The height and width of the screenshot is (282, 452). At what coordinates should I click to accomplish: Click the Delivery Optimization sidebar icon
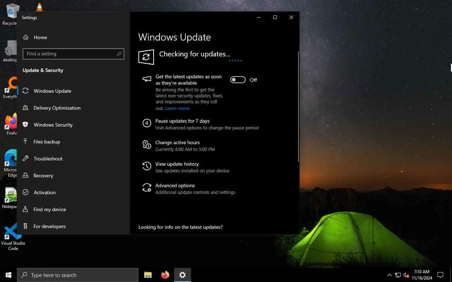[25, 108]
